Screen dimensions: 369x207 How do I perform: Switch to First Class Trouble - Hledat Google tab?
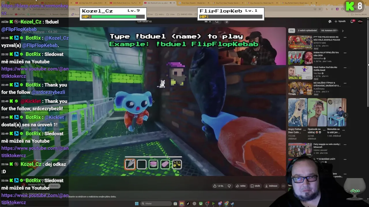tap(193, 3)
